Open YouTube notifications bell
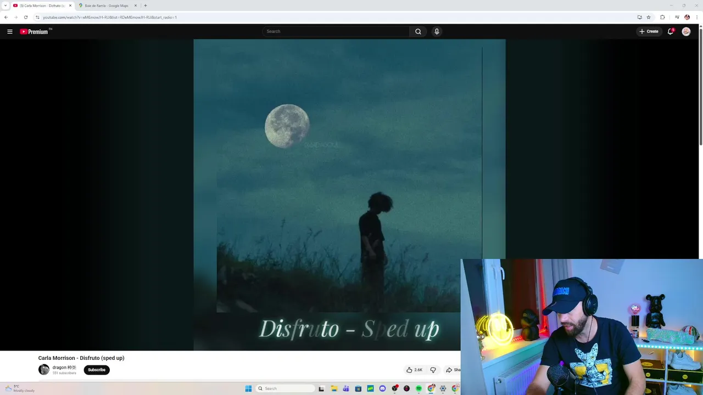 click(671, 31)
